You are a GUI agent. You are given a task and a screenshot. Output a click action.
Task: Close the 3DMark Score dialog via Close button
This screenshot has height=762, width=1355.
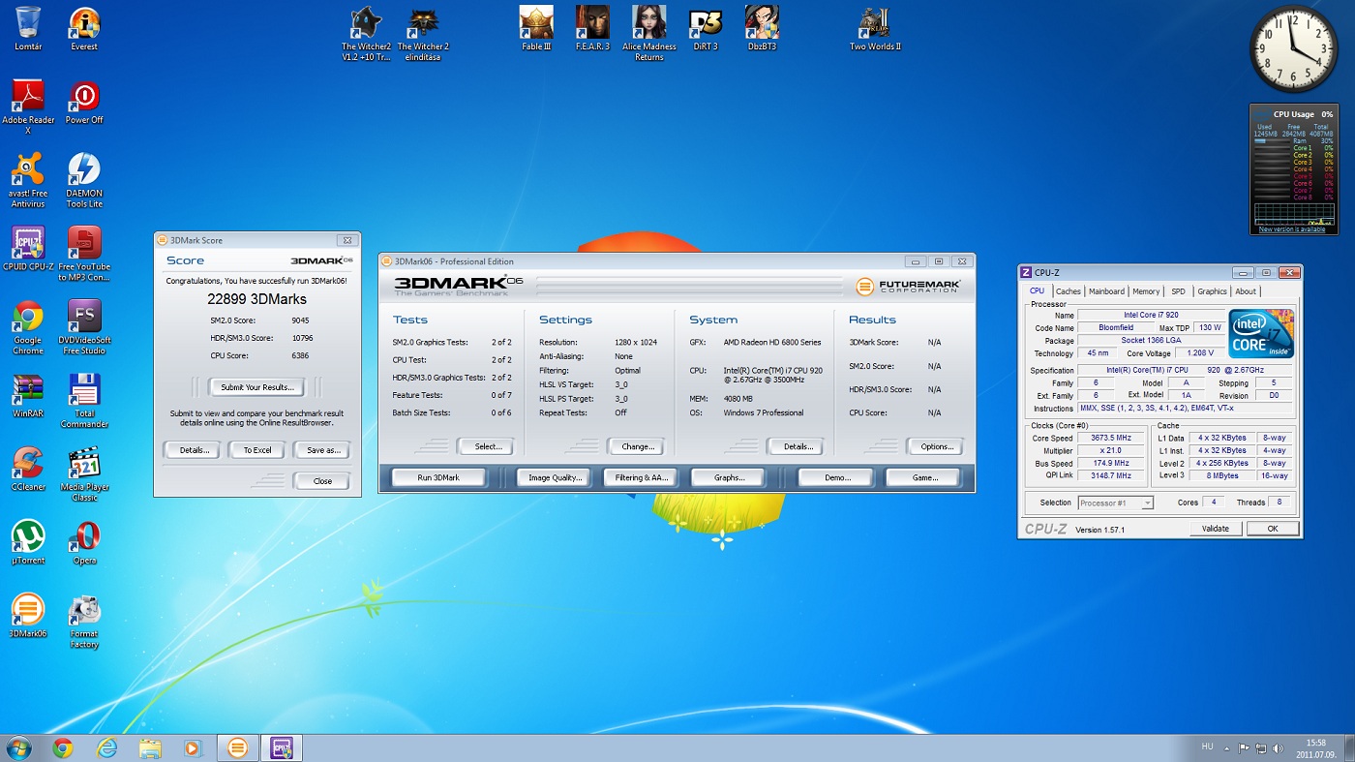pos(322,481)
